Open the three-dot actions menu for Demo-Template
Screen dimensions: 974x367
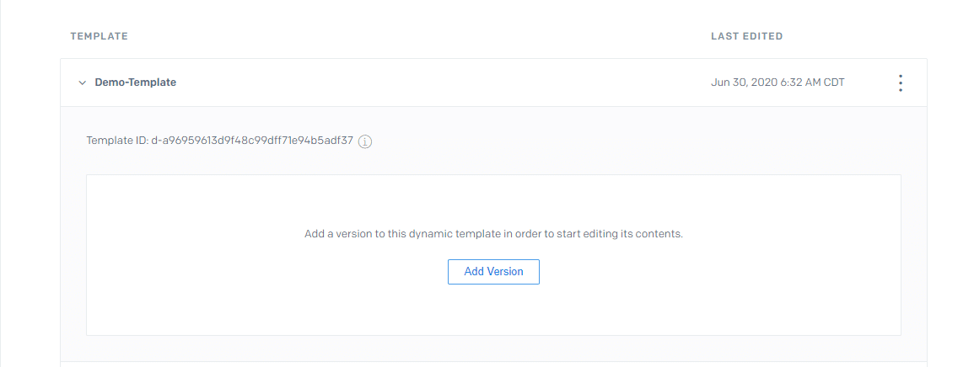901,82
